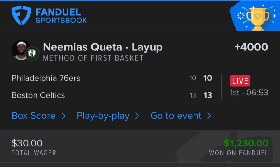Click the $1,230.00 winnings amount
This screenshot has height=167, width=280.
coord(246,143)
